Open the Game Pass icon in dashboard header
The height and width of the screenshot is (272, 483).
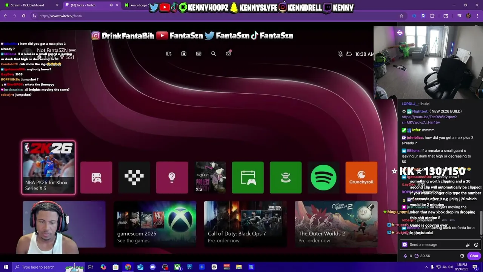[198, 54]
